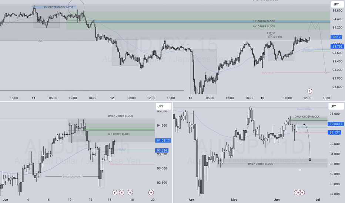Open the lightning news icon on 15-minute chart
This screenshot has width=345, height=203.
[309, 91]
